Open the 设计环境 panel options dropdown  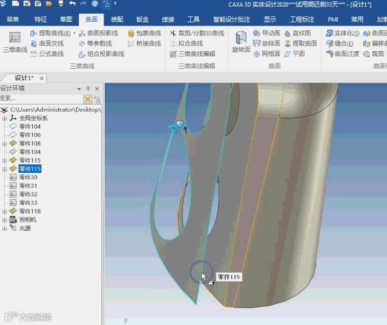pyautogui.click(x=79, y=89)
